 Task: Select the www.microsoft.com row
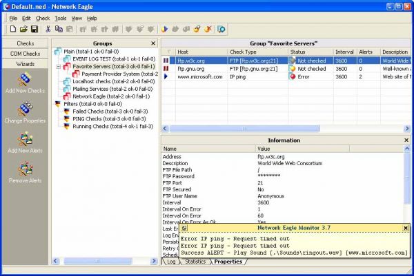click(199, 77)
